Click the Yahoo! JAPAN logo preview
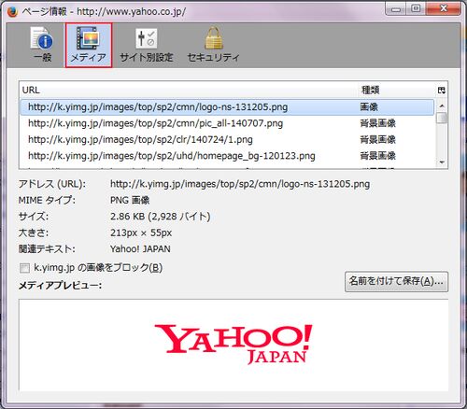The image size is (467, 409). [x=233, y=344]
